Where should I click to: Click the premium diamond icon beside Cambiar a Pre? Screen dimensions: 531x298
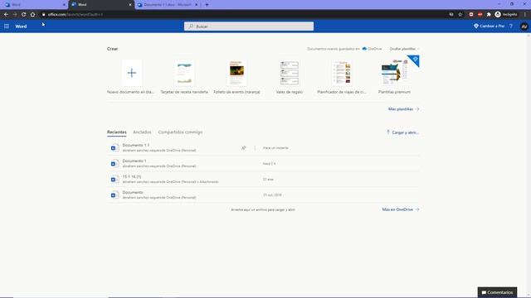(x=476, y=26)
